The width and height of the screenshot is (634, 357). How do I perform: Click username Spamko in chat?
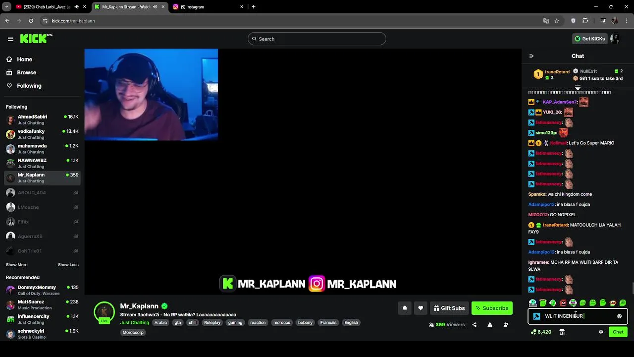click(537, 194)
